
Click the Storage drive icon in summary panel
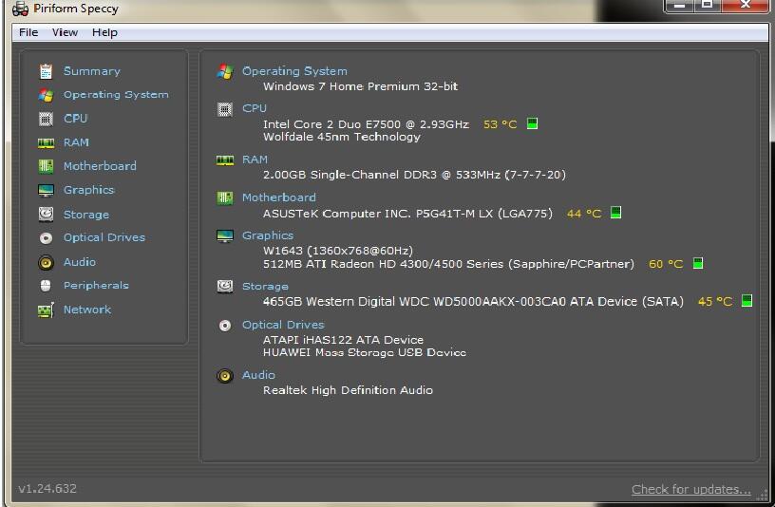225,286
